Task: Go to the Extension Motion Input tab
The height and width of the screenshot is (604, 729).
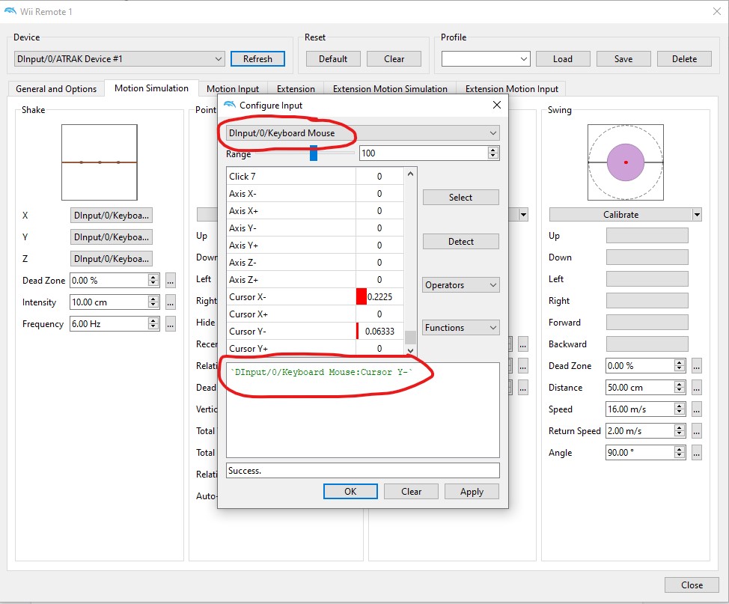Action: [x=511, y=89]
